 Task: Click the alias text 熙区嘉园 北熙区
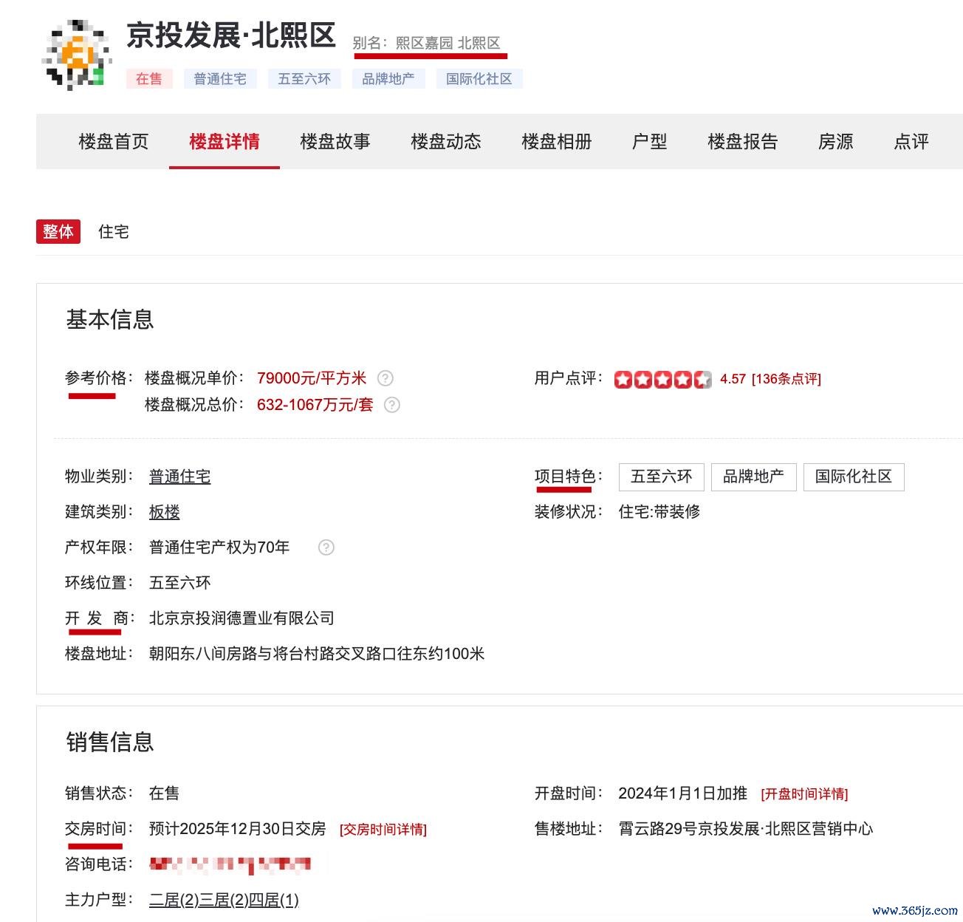coord(448,43)
